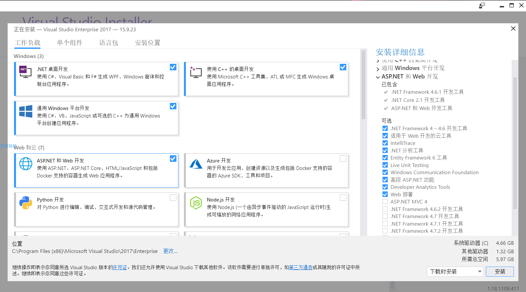526x292 pixels.
Task: Uncheck 适用于 Web 开发的云工具
Action: click(x=385, y=136)
